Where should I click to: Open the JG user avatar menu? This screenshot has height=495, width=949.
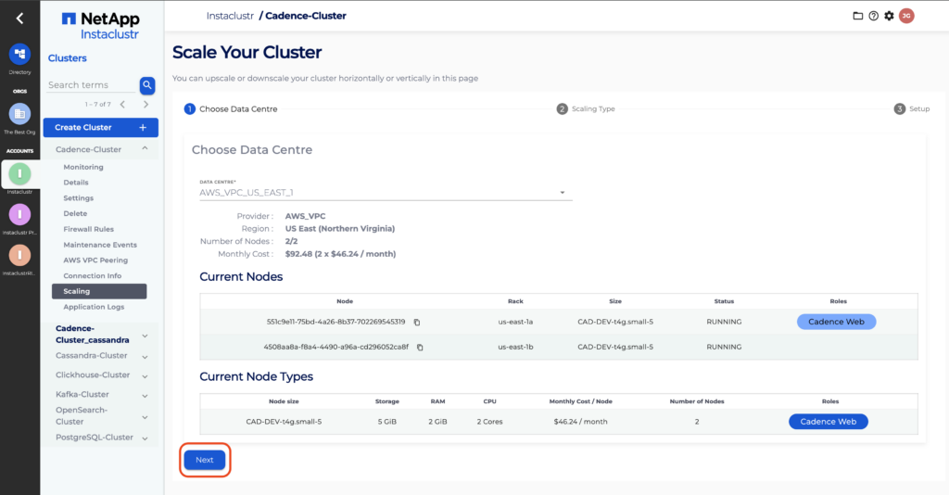point(906,16)
